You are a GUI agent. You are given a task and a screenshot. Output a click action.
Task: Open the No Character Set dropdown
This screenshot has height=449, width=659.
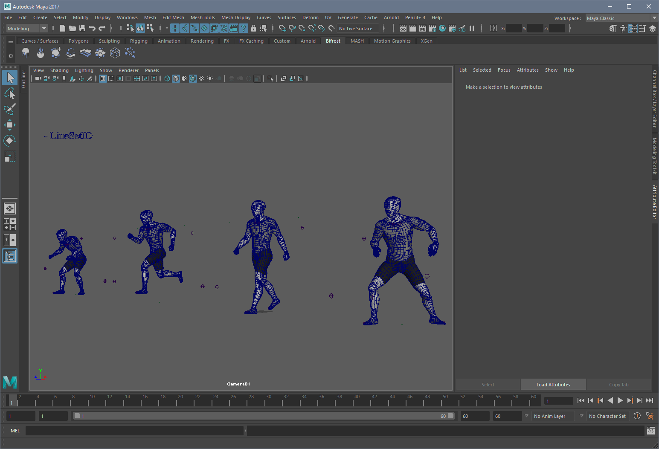pos(607,416)
